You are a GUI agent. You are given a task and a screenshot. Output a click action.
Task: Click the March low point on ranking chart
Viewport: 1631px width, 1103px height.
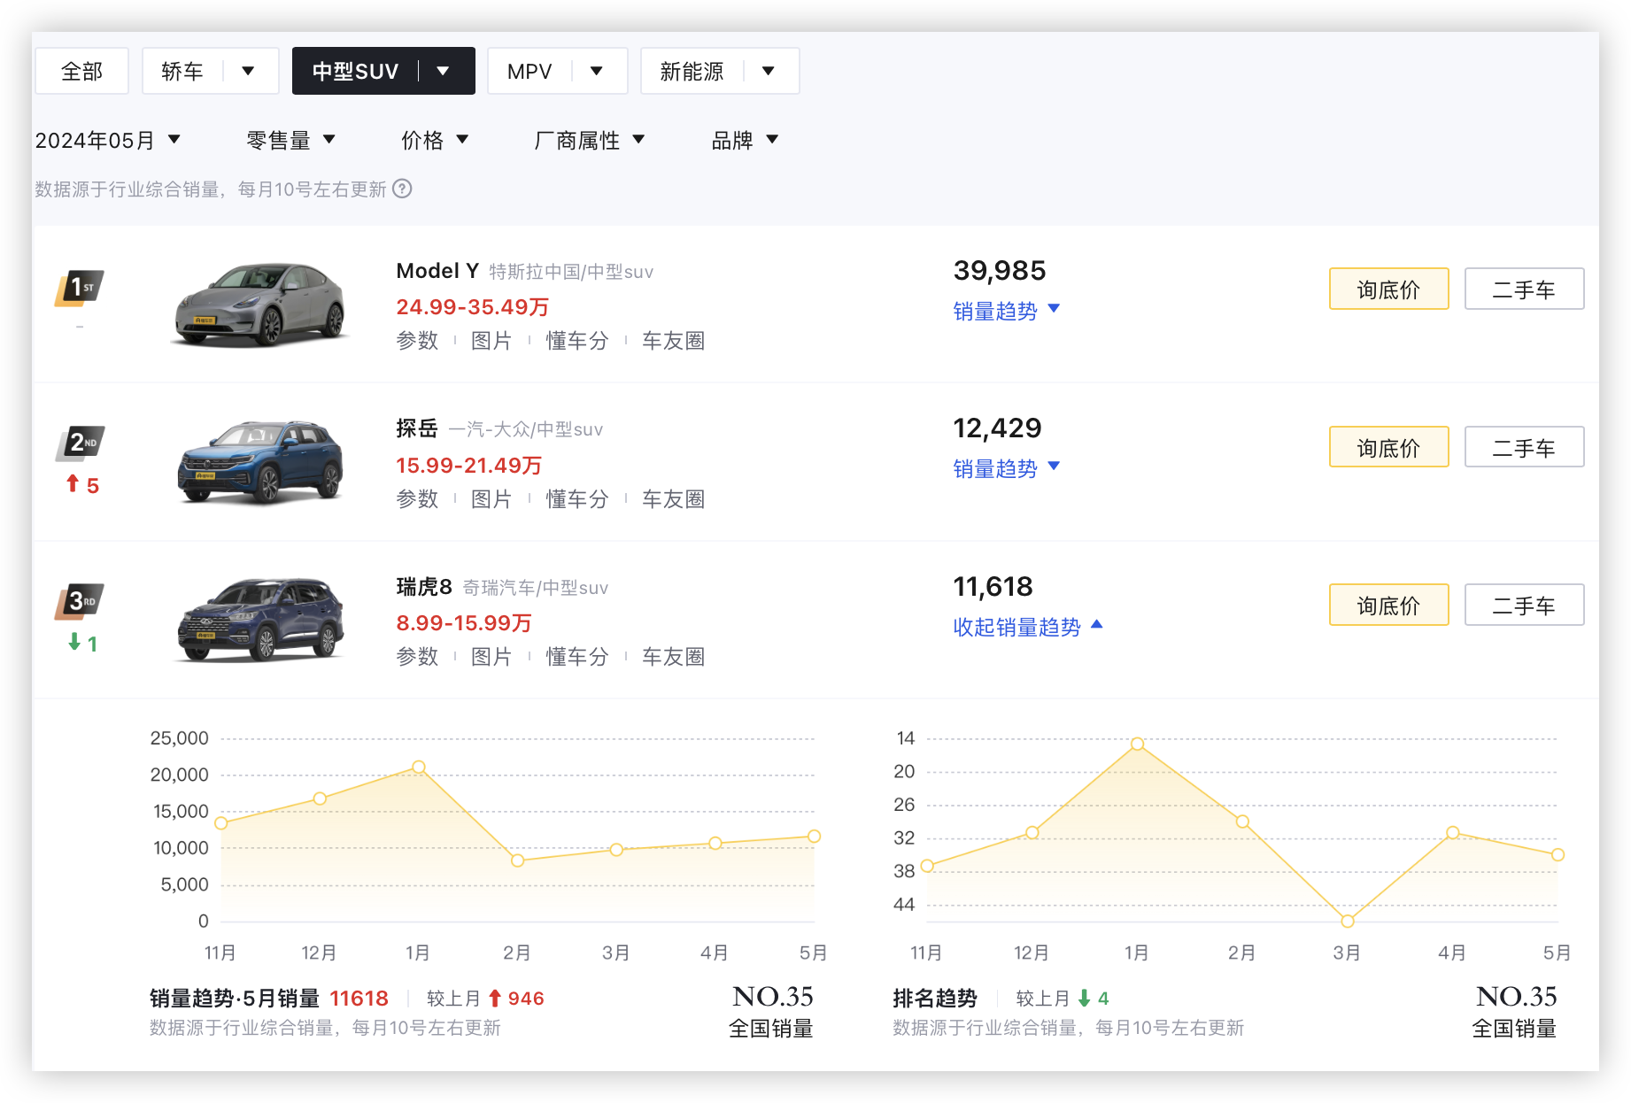click(1348, 922)
